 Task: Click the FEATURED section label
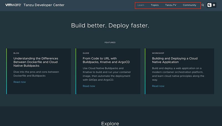click(110, 42)
